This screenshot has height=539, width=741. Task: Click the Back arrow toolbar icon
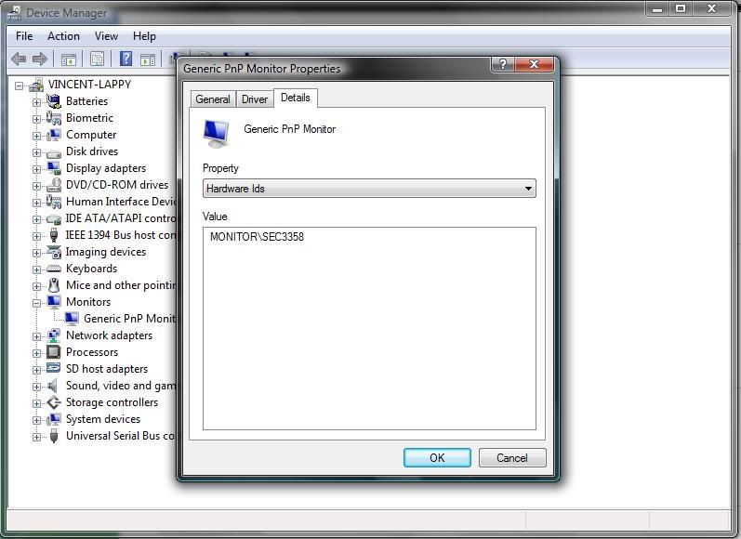[x=19, y=59]
